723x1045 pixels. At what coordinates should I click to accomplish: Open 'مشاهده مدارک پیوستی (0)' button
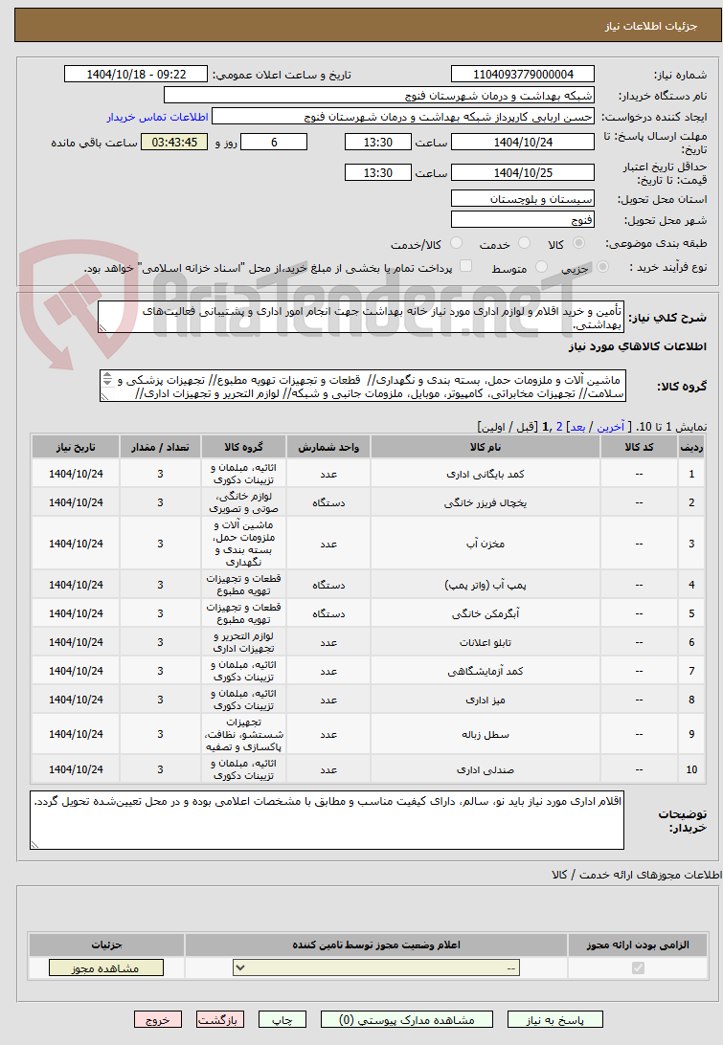pos(407,1020)
